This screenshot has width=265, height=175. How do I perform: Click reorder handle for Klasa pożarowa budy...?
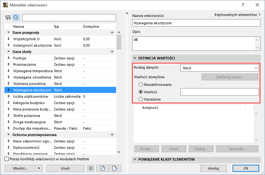tap(8, 109)
